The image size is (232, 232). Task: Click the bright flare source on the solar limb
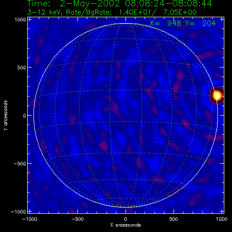217,96
